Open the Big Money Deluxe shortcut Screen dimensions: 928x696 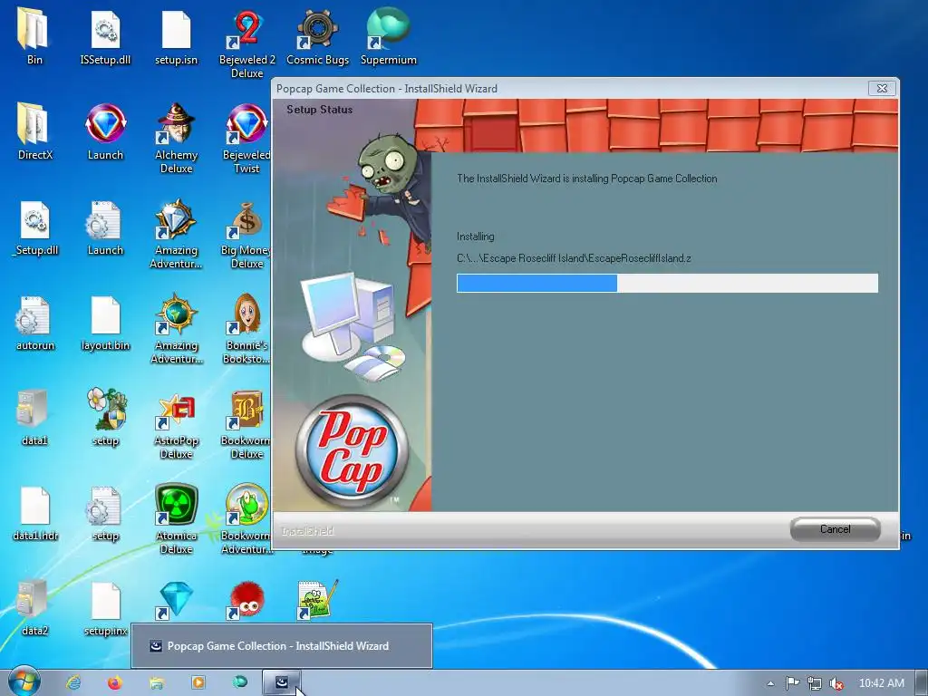(246, 234)
